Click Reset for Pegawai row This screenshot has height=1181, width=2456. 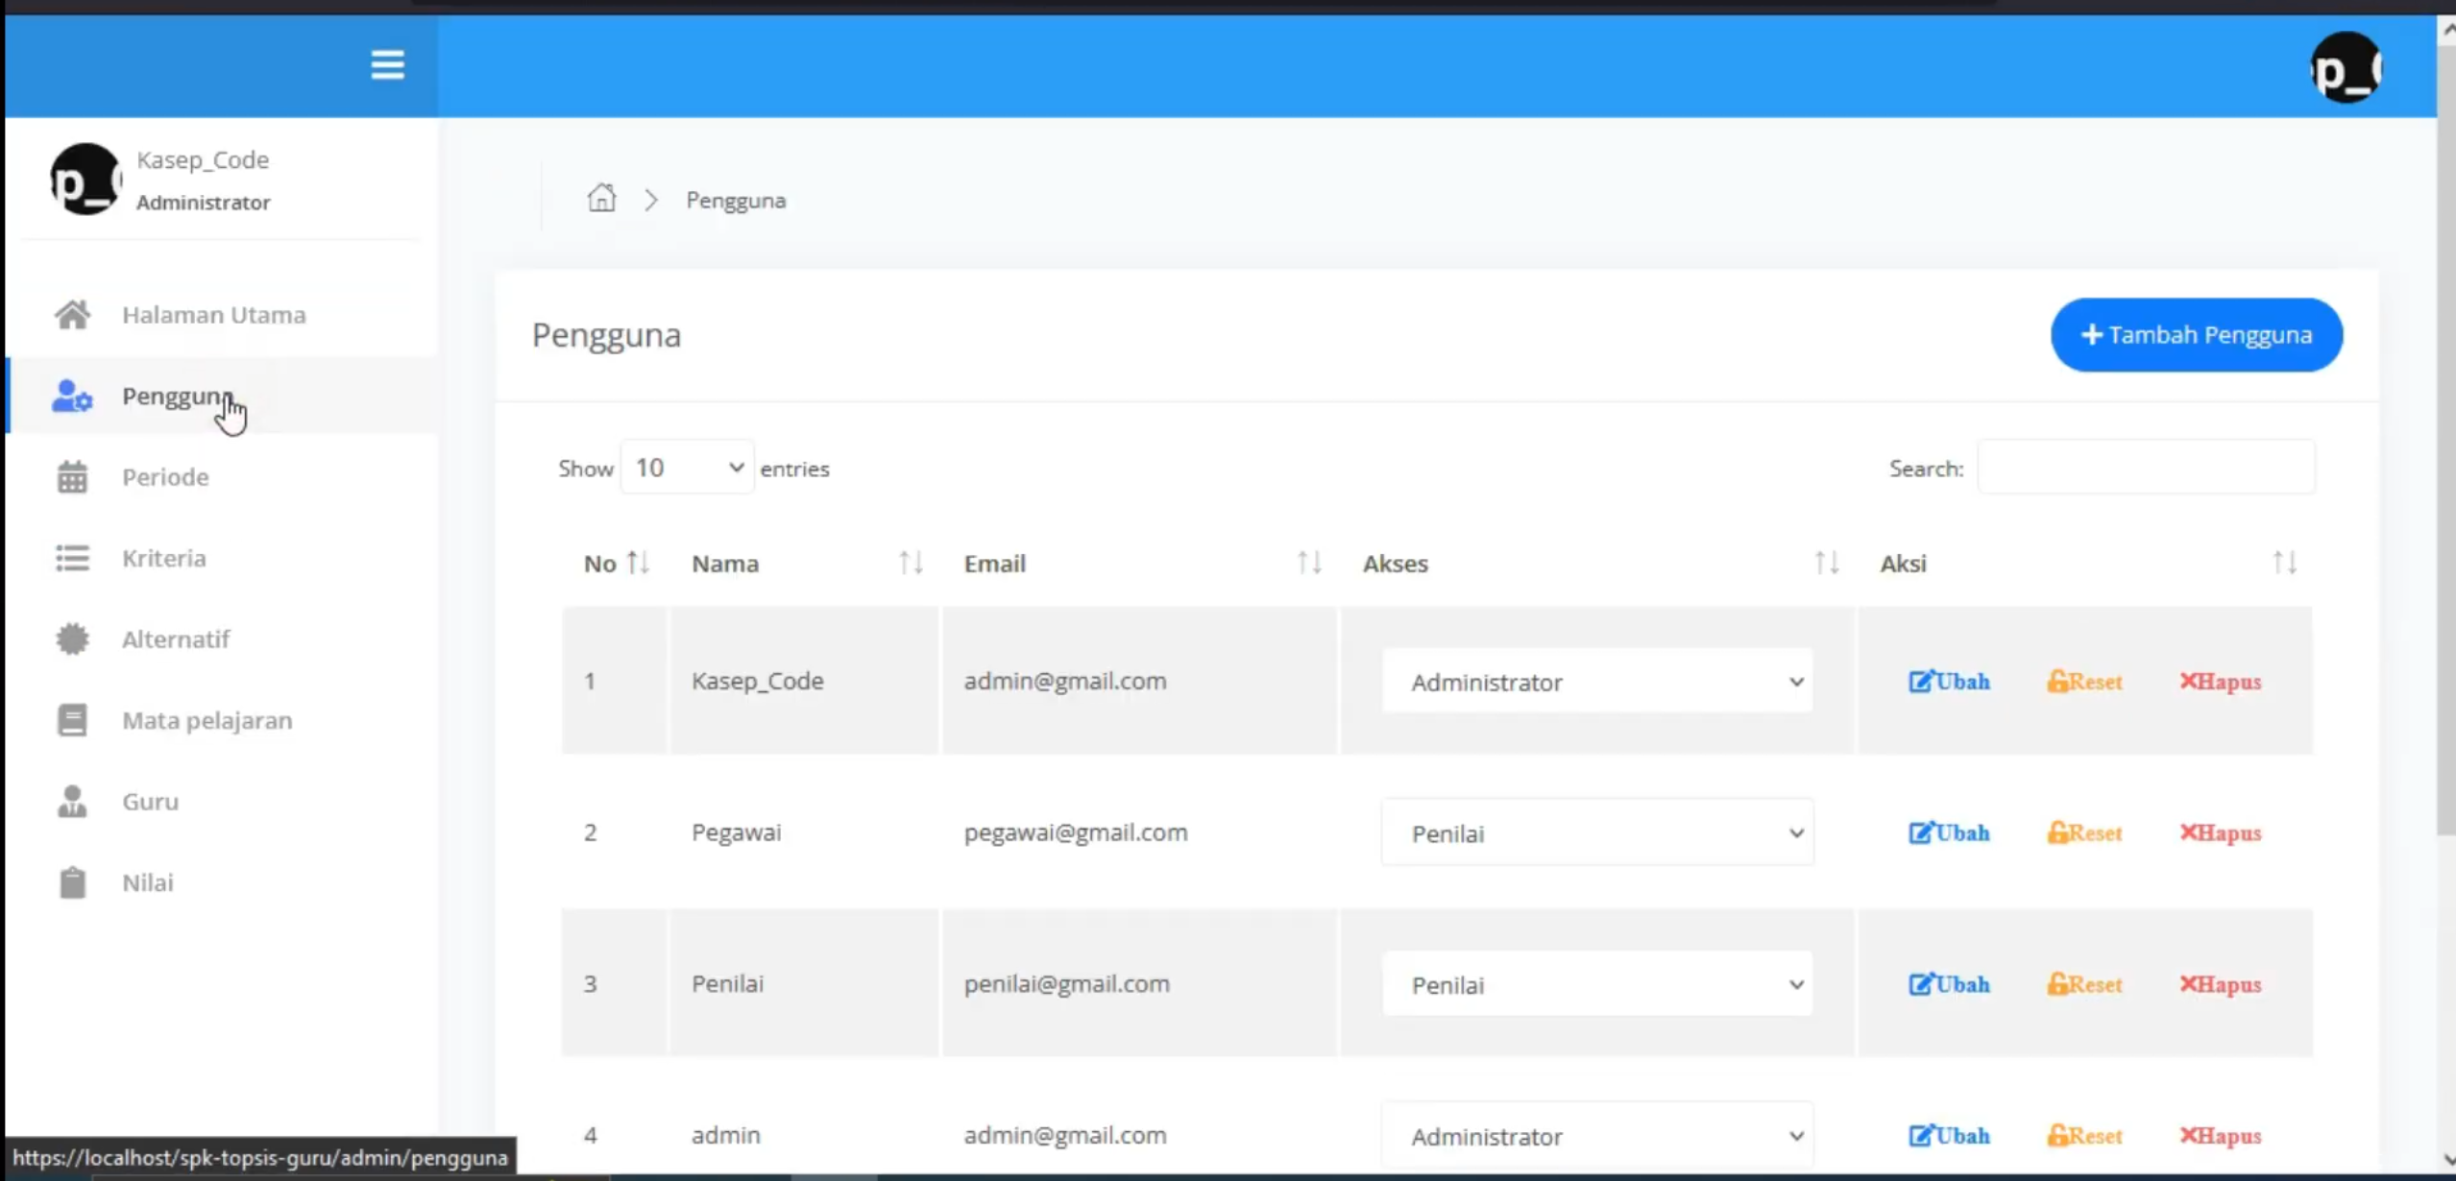pos(2084,832)
